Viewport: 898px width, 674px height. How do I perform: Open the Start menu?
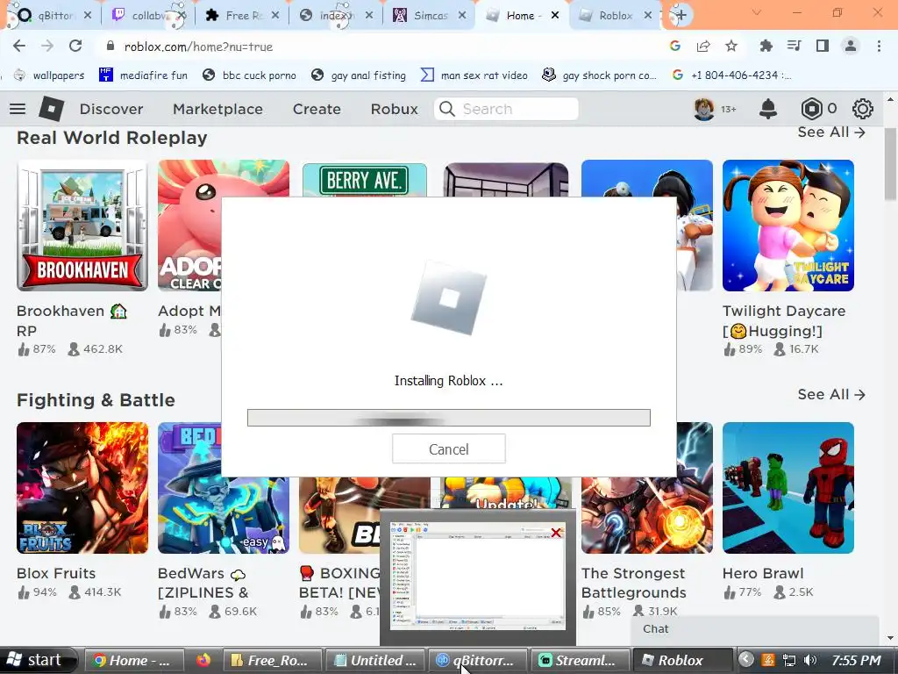[37, 660]
